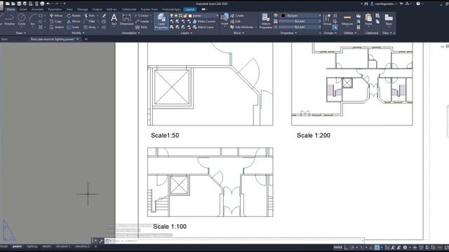This screenshot has width=449, height=252.
Task: Open the Insert block tool
Action: pos(224,19)
